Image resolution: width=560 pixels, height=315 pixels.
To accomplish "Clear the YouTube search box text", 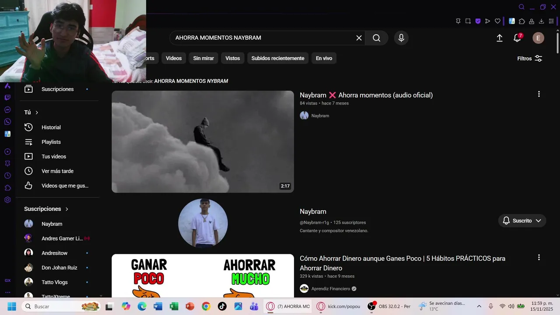I will coord(359,38).
